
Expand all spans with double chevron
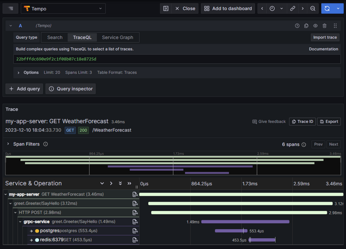pos(120,183)
